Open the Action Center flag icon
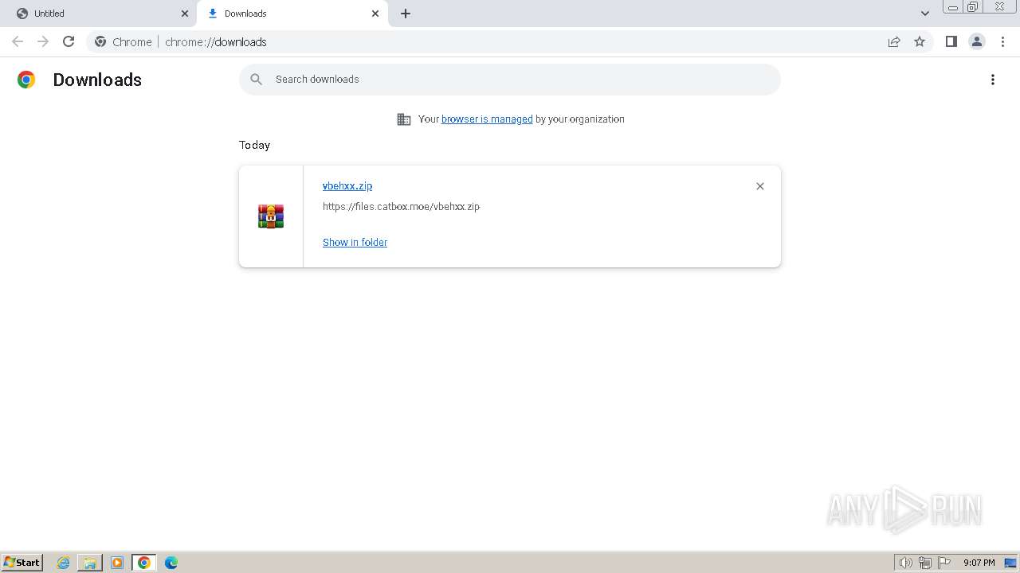Screen dimensions: 1020x573 [944, 563]
